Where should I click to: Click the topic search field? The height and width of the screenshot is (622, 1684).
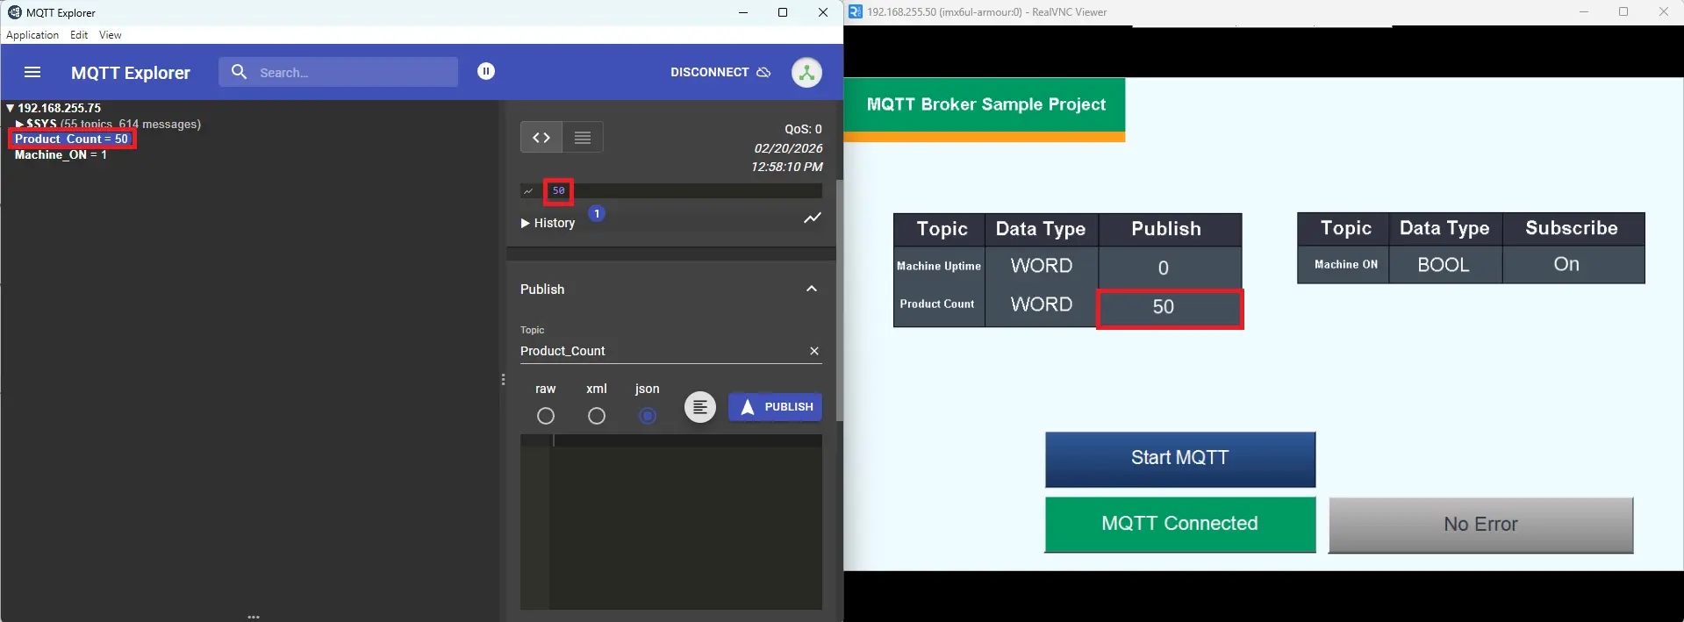351,73
